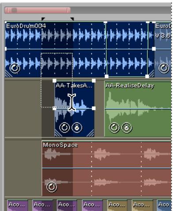Select the AA-RealiseDelay clip label
The image size is (173, 211).
[x=130, y=85]
